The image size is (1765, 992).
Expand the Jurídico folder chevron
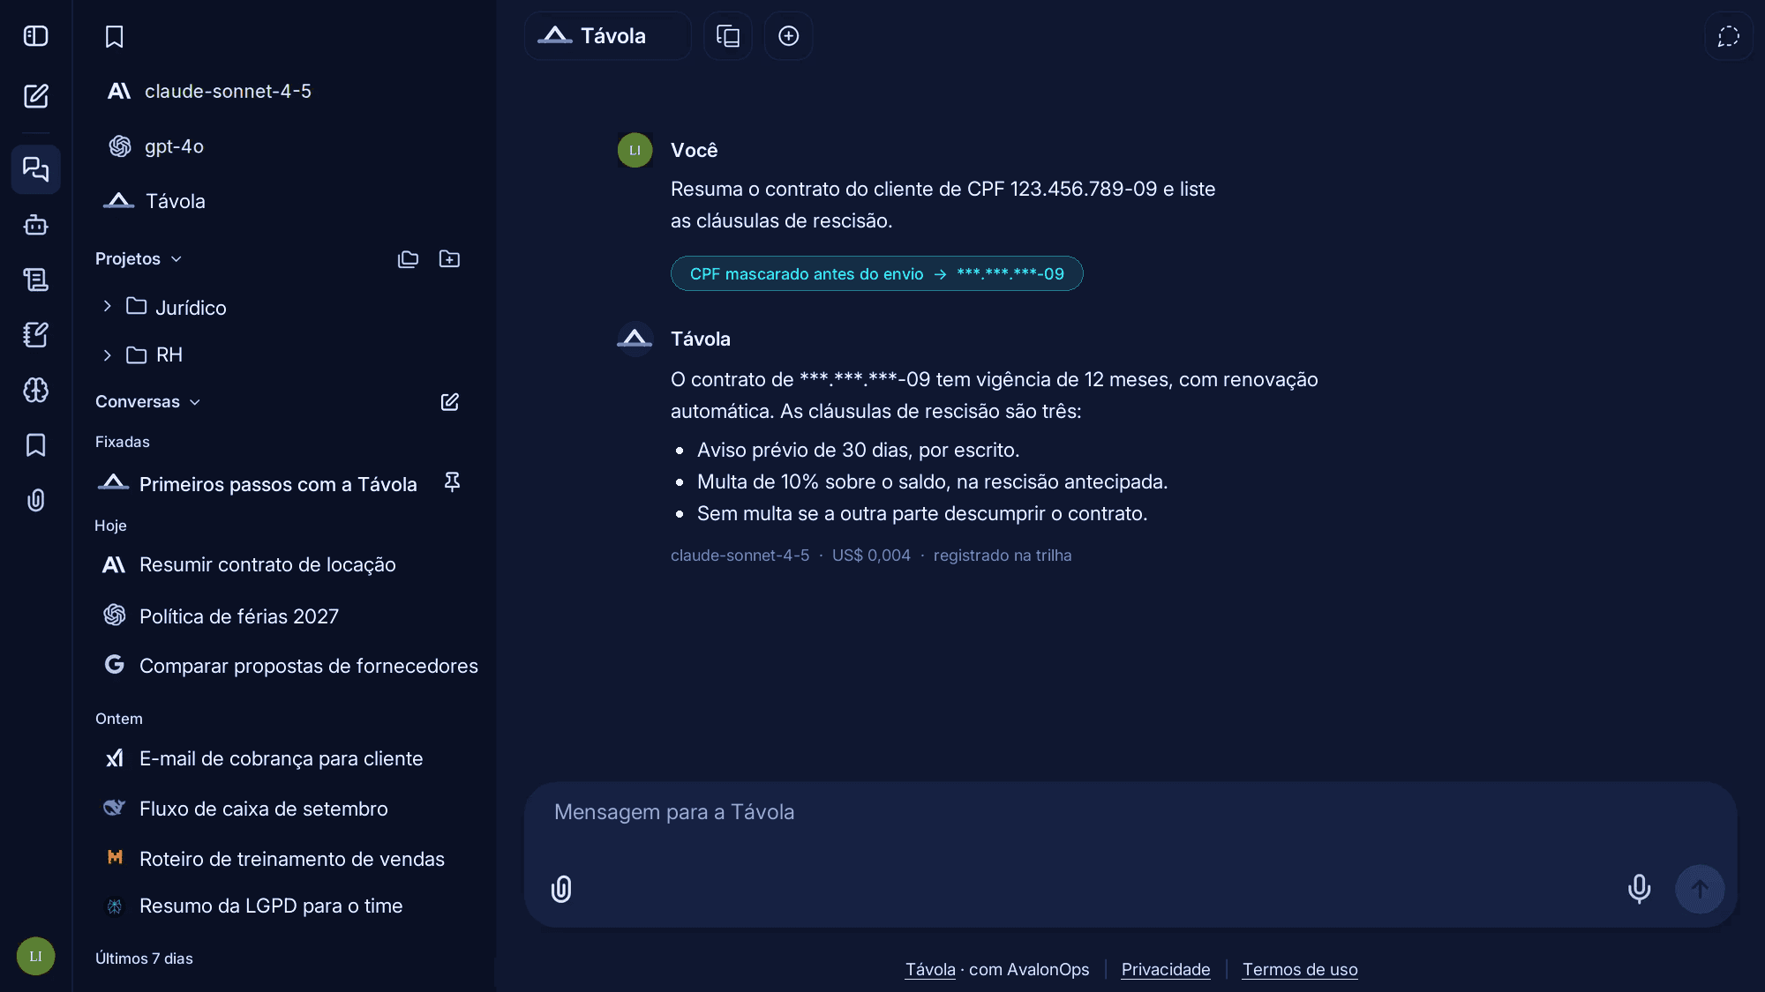[107, 306]
